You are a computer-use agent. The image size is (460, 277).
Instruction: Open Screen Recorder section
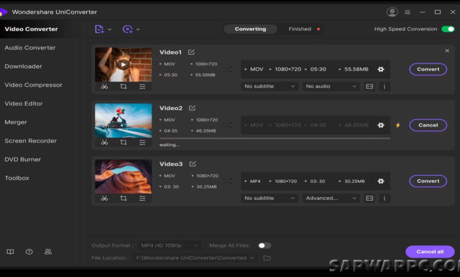point(31,141)
